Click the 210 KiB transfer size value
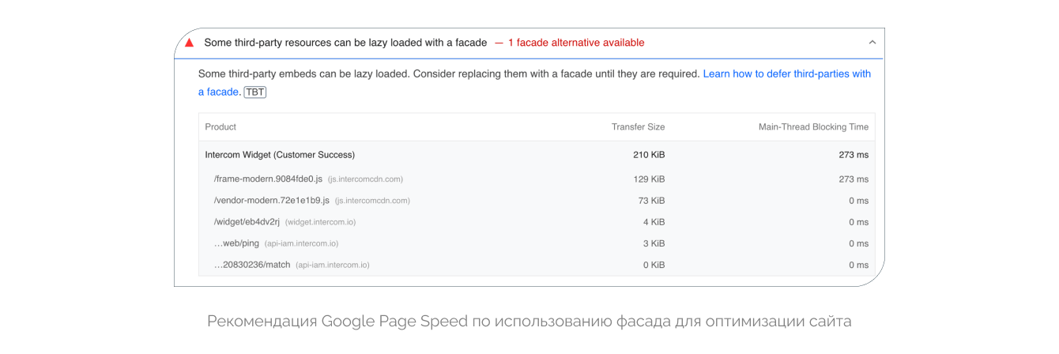This screenshot has height=354, width=1059. click(x=649, y=155)
